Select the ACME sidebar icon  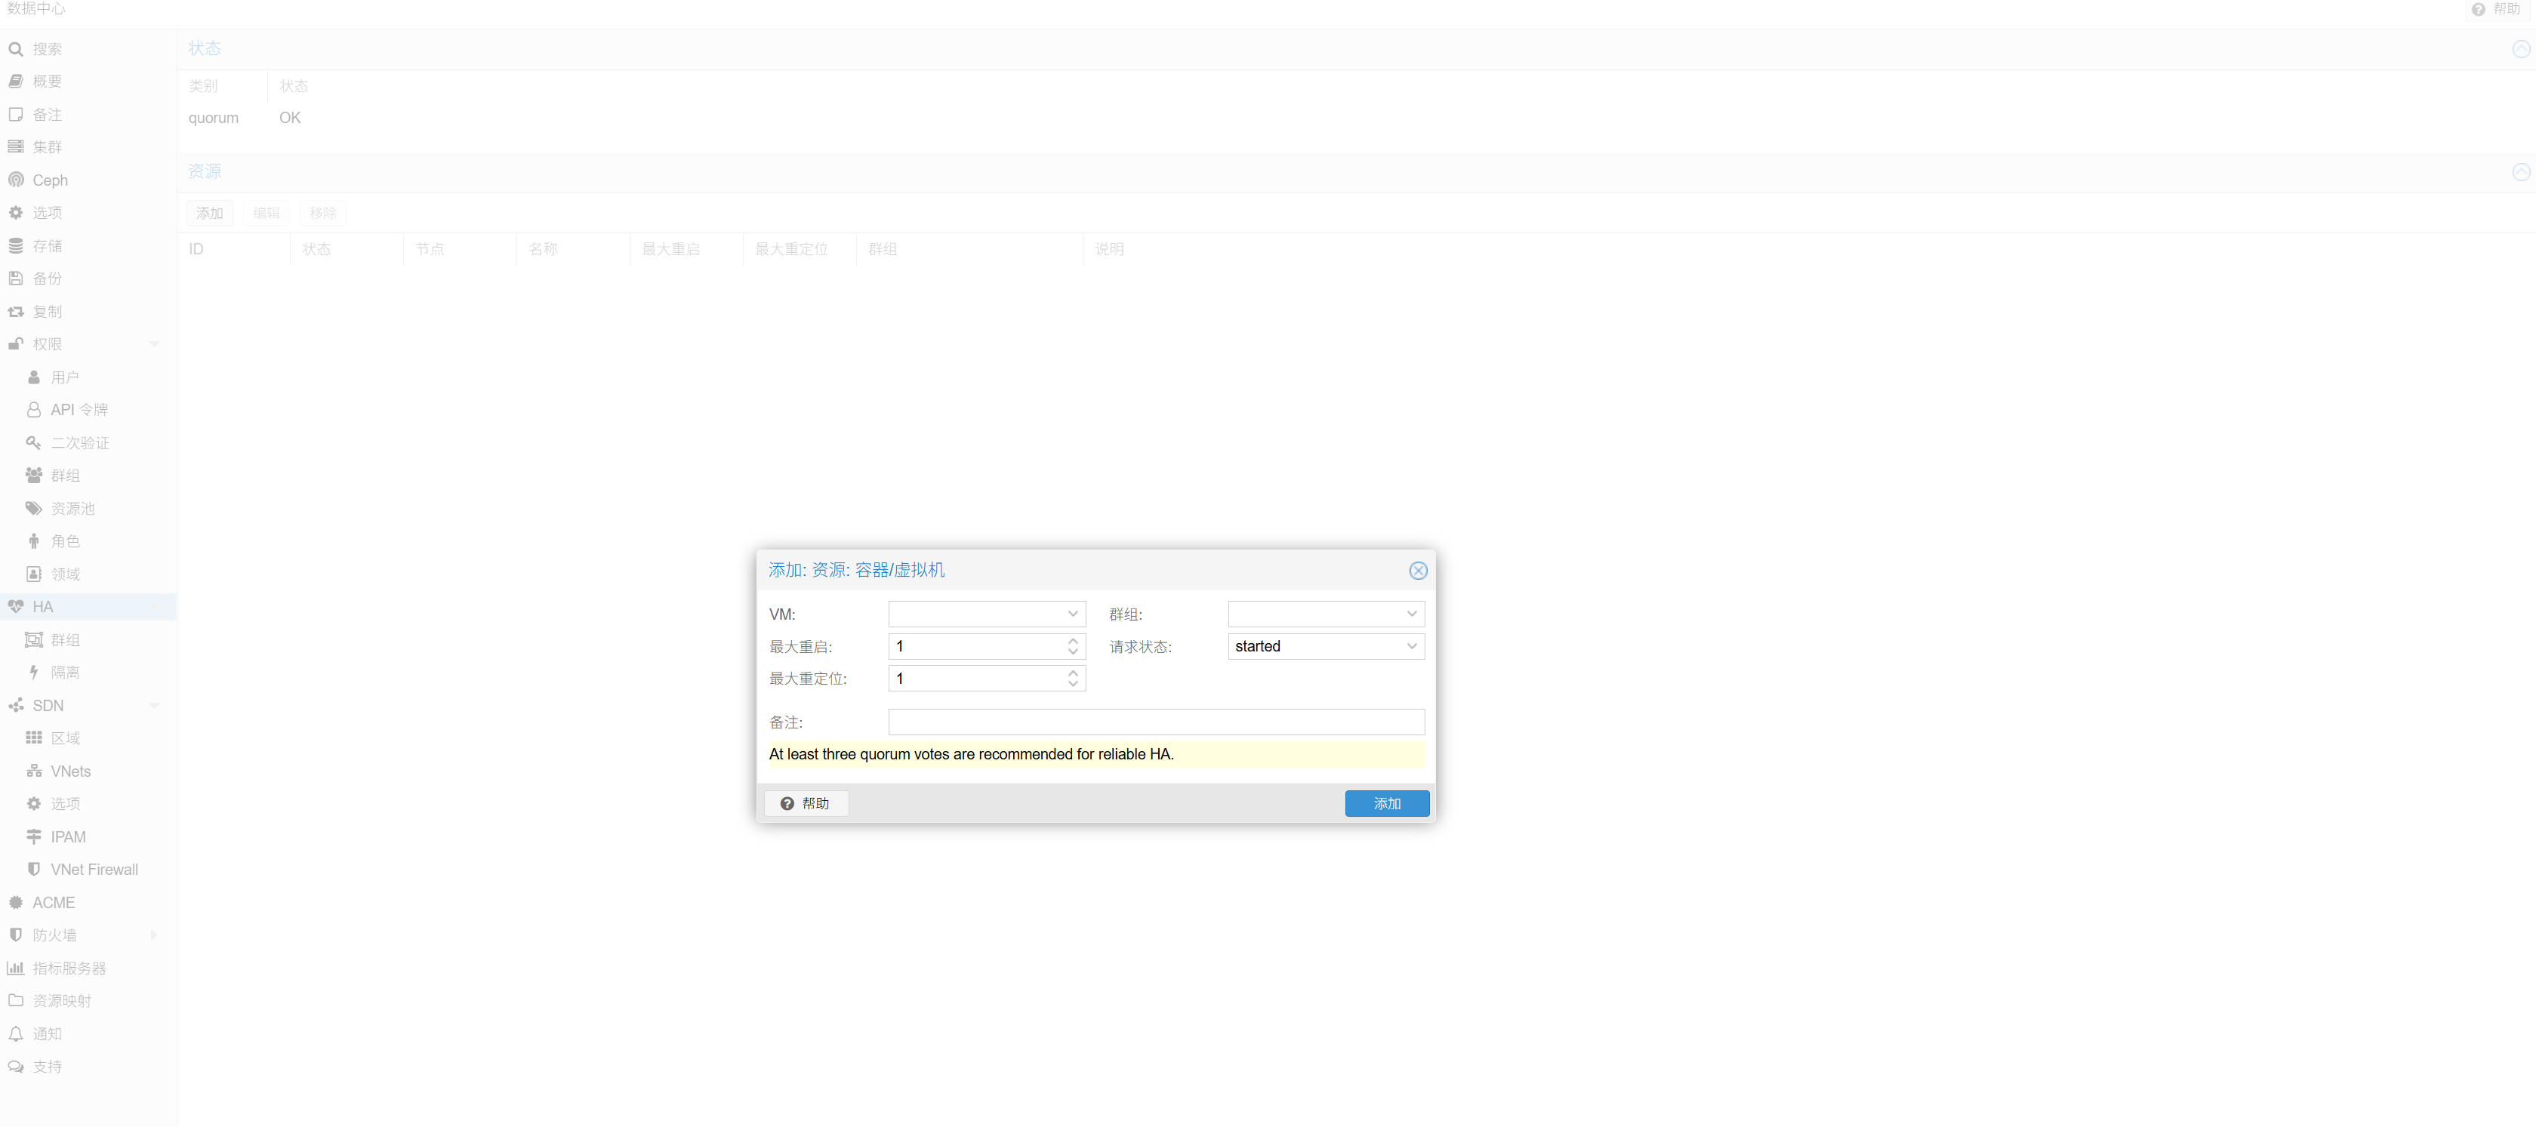click(x=54, y=903)
